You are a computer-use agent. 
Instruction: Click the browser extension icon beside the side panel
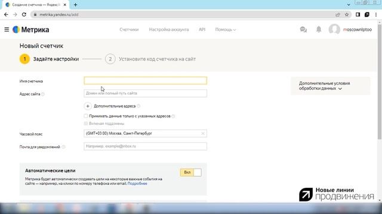pyautogui.click(x=367, y=14)
